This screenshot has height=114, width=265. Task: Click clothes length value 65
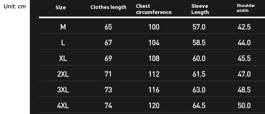[x=108, y=27]
